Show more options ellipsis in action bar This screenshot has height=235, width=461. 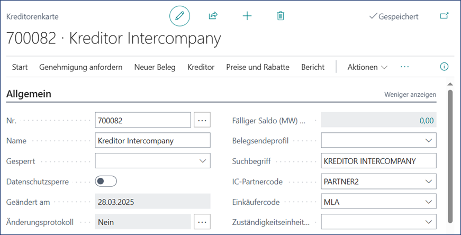tap(405, 67)
